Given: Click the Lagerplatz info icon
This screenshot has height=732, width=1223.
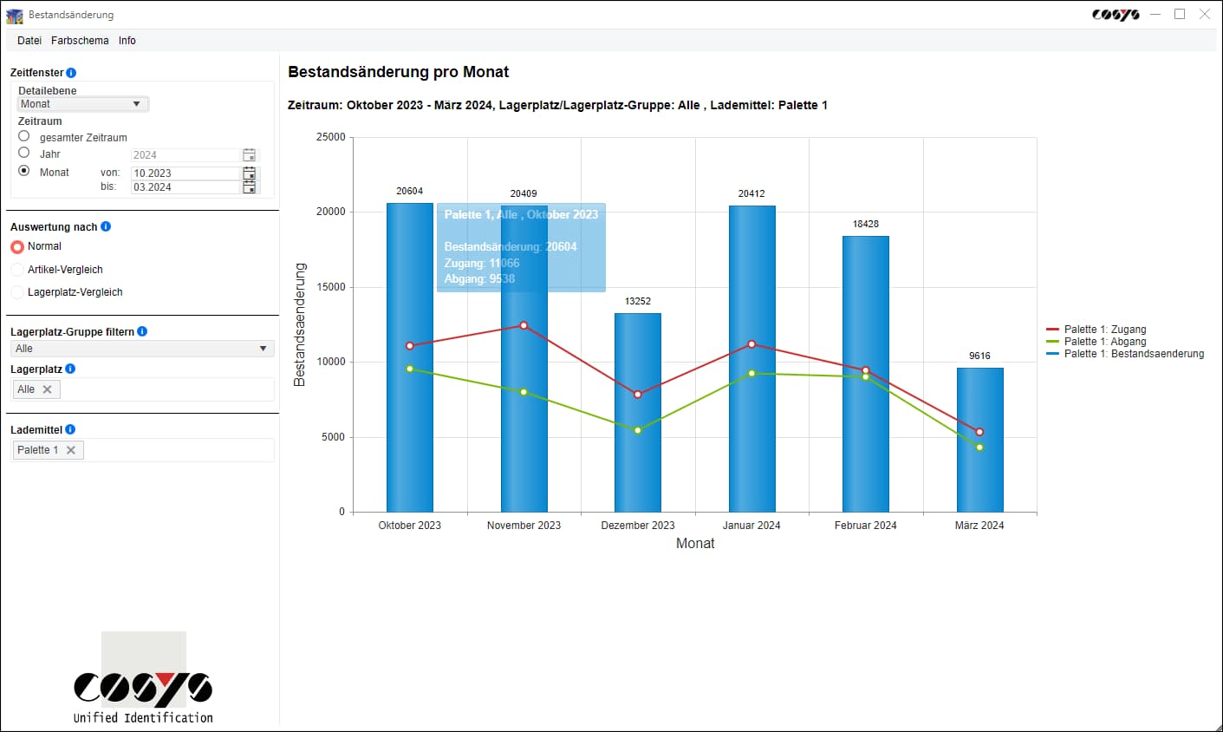Looking at the screenshot, I should point(70,369).
